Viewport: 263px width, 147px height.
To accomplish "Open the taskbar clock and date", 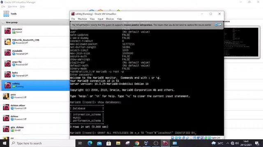I will [x=246, y=143].
